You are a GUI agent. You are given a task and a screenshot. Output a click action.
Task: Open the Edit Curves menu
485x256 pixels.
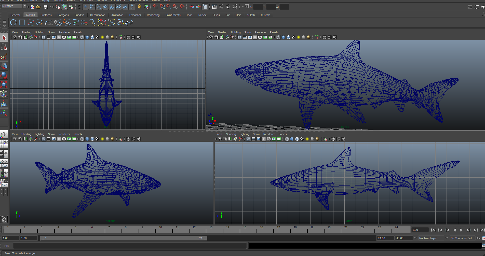click(x=86, y=1)
